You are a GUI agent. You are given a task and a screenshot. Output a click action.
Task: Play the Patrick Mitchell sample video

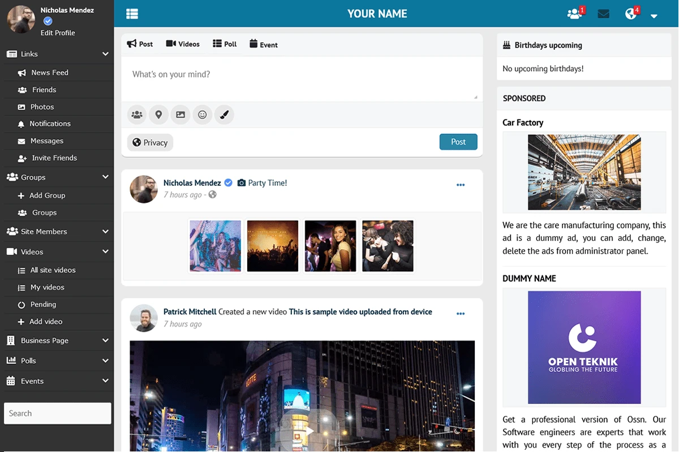[309, 431]
